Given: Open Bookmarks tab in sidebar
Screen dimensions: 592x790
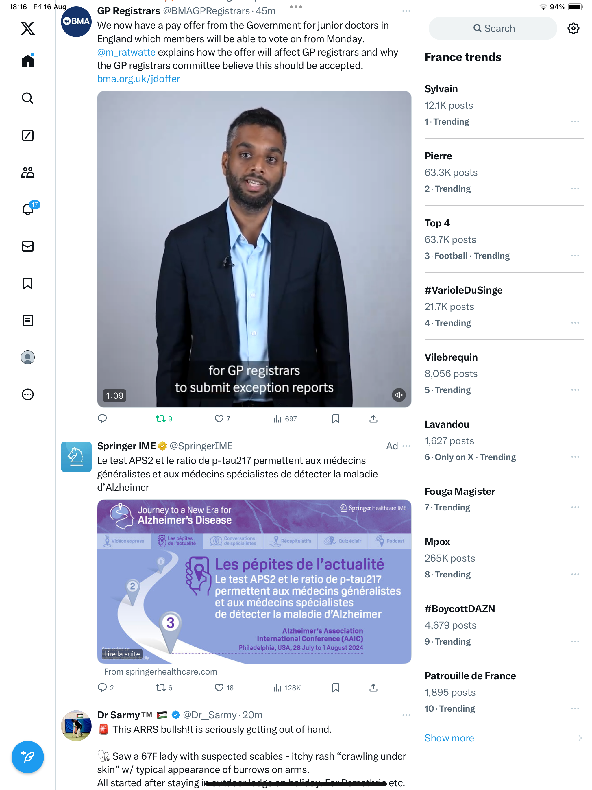Looking at the screenshot, I should [27, 283].
